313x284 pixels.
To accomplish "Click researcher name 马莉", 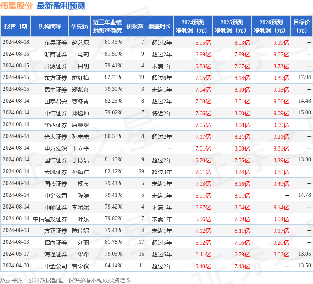I will (83, 54).
